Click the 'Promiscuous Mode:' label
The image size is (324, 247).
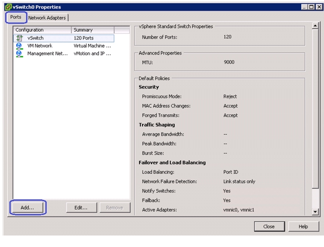click(162, 96)
